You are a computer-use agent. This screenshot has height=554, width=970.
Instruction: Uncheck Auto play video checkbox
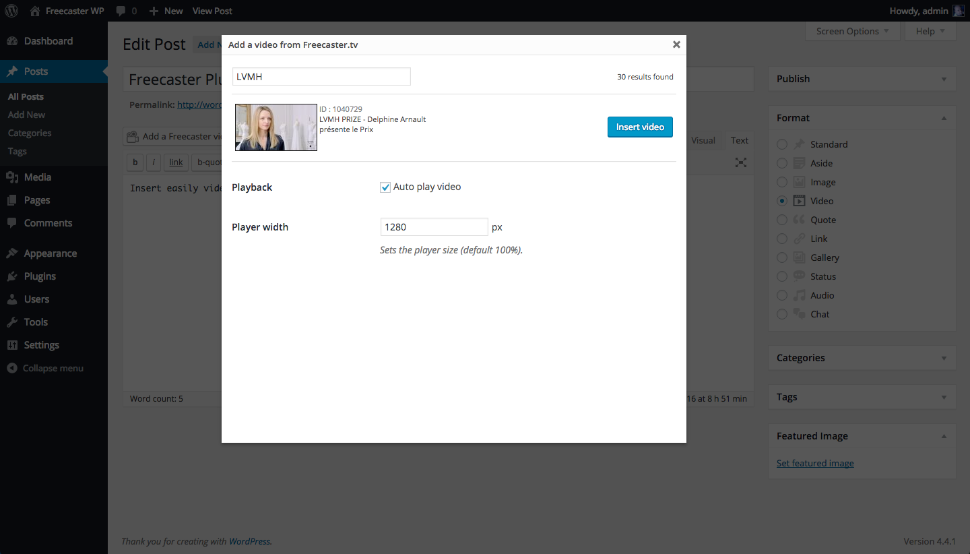pyautogui.click(x=385, y=187)
